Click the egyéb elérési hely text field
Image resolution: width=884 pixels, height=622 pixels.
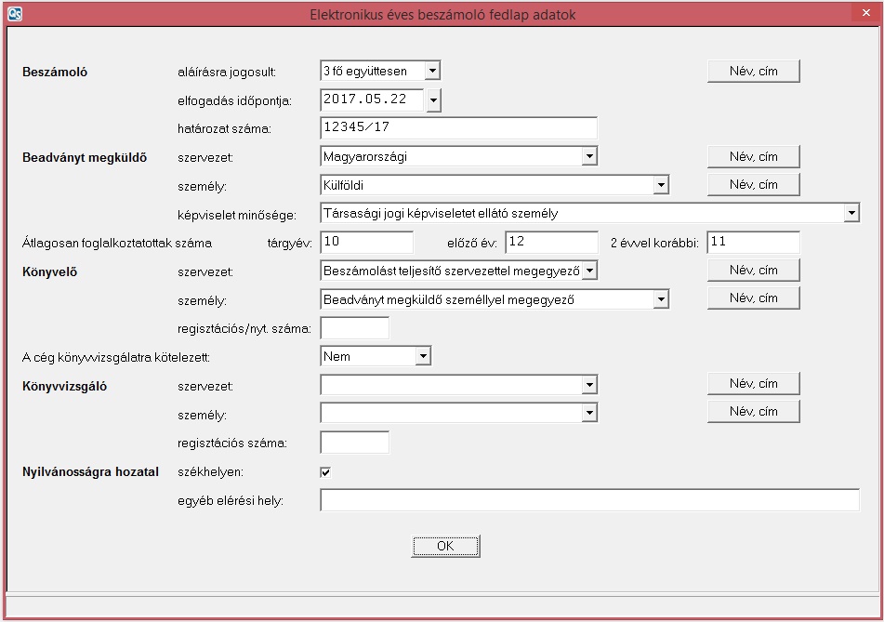click(589, 501)
